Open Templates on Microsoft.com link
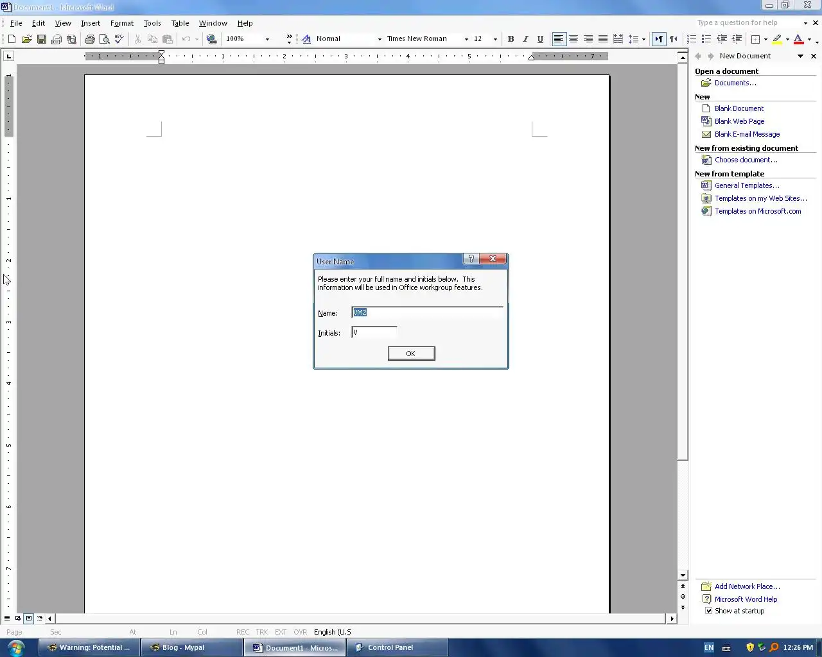This screenshot has width=822, height=657. 758,211
